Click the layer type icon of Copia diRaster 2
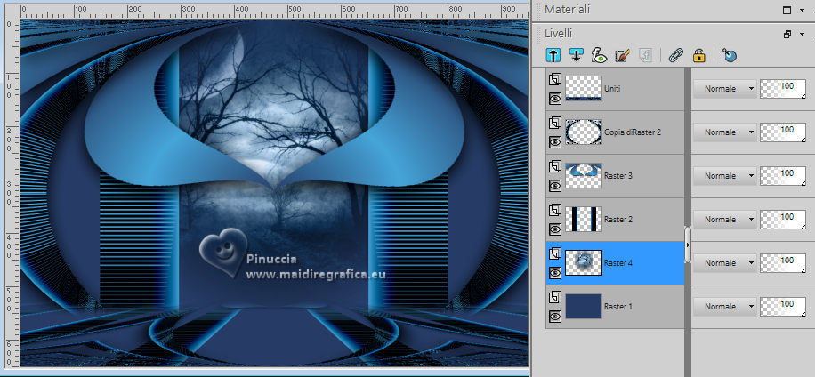This screenshot has height=377, width=815. (x=555, y=123)
